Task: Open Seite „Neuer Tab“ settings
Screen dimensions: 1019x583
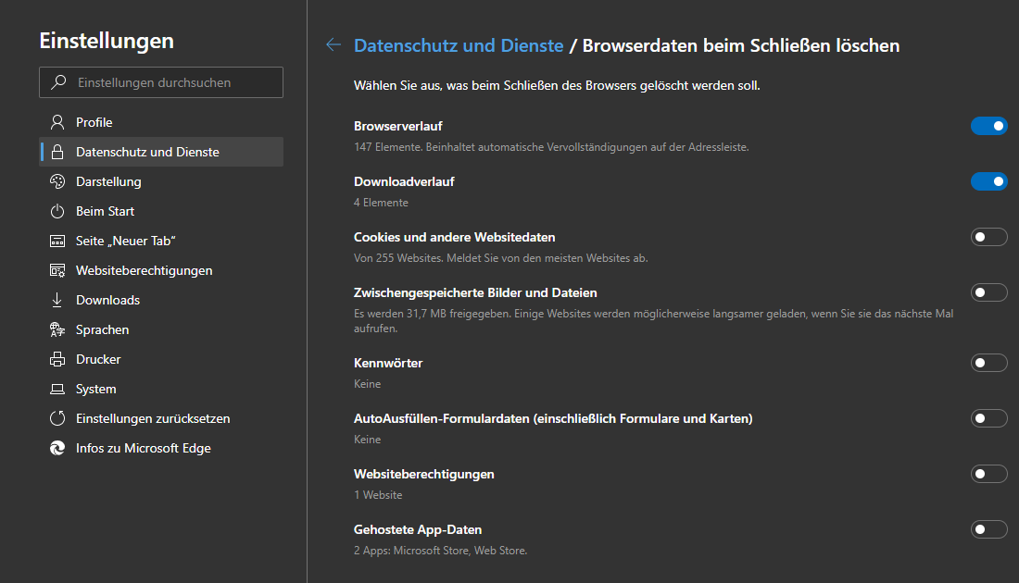Action: (126, 241)
